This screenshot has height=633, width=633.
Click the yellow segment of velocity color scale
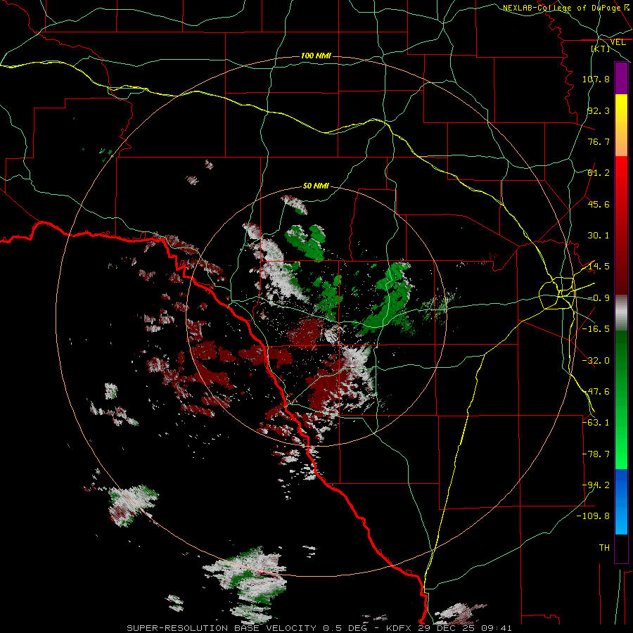621,109
